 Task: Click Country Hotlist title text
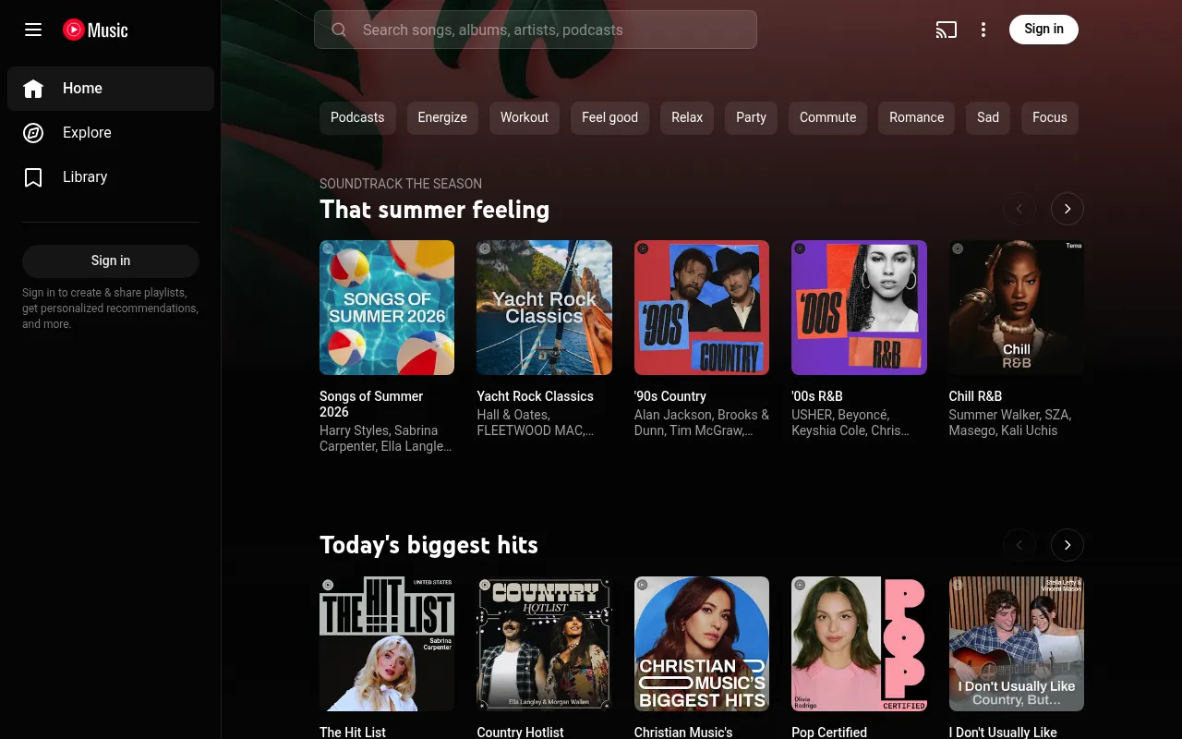[520, 733]
